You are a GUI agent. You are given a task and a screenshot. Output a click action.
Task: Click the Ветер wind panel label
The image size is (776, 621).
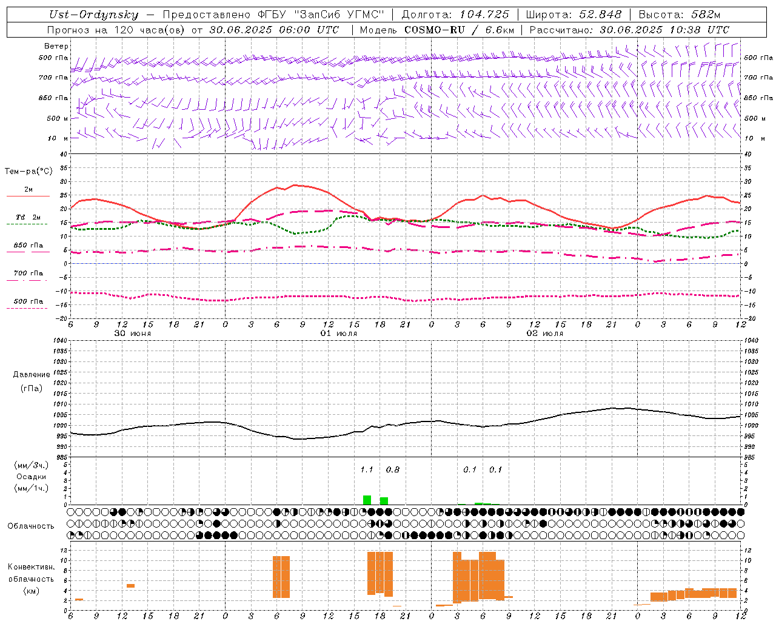click(x=56, y=46)
